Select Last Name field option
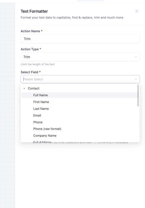The height and width of the screenshot is (208, 145). [x=79, y=109]
